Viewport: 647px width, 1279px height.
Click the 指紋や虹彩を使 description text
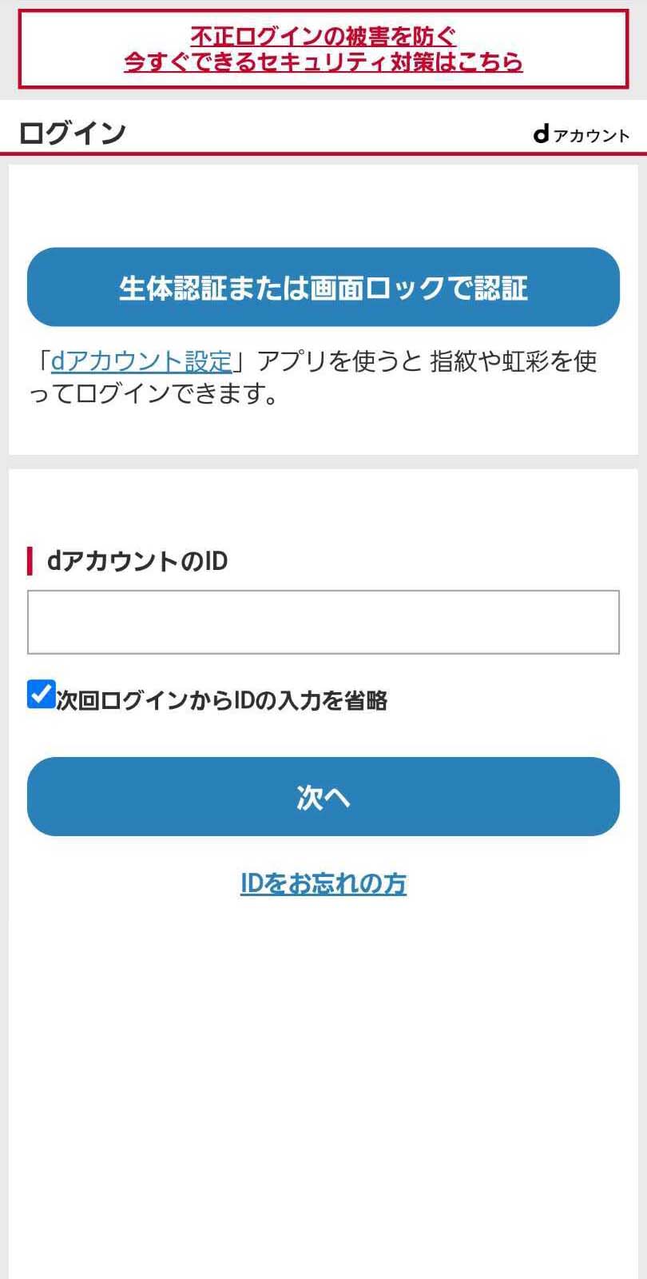tap(513, 362)
